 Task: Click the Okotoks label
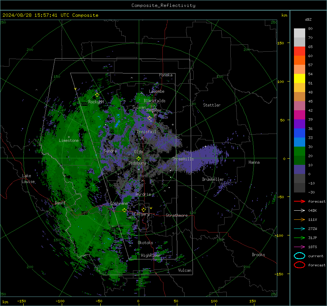click(x=145, y=243)
